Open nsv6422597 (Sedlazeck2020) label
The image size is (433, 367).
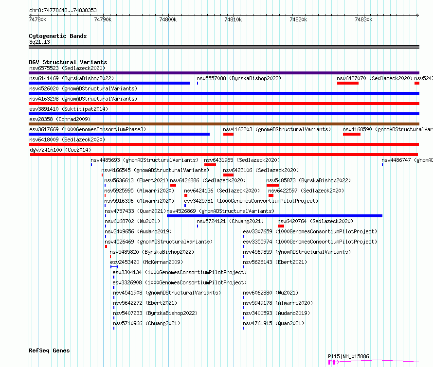(306, 191)
